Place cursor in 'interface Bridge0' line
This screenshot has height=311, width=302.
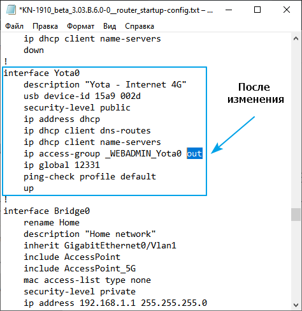(x=47, y=211)
